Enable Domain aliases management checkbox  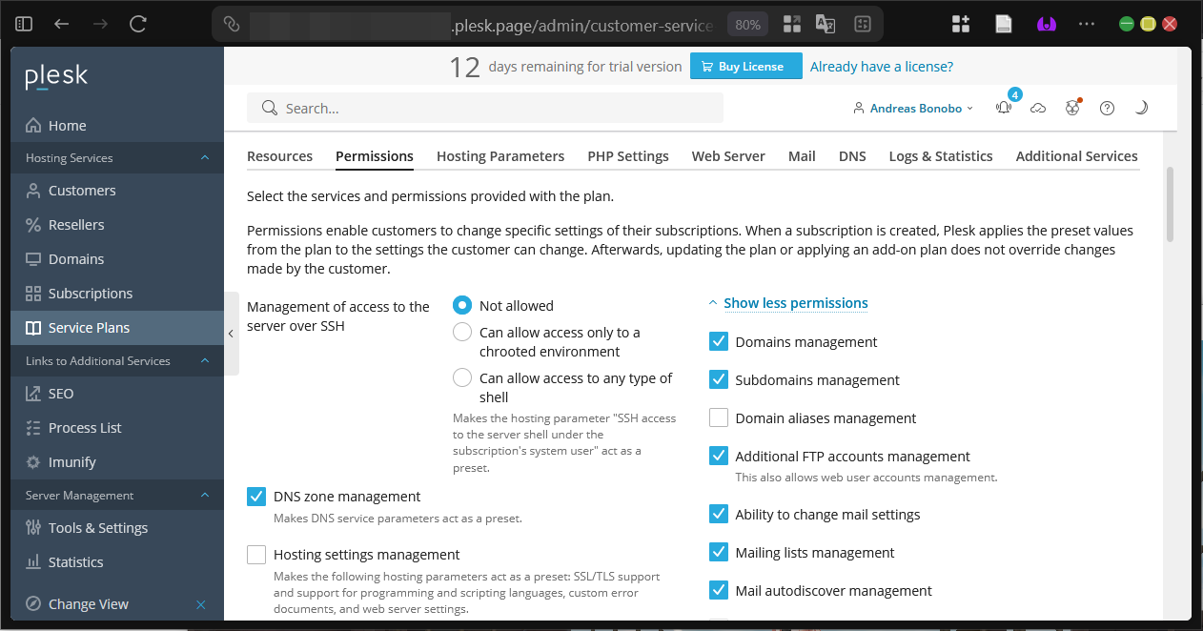(719, 418)
